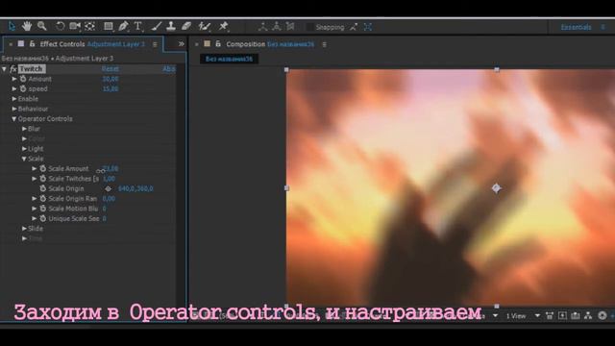Image resolution: width=615 pixels, height=346 pixels.
Task: Select the Horizontal Type tool
Action: pyautogui.click(x=137, y=26)
